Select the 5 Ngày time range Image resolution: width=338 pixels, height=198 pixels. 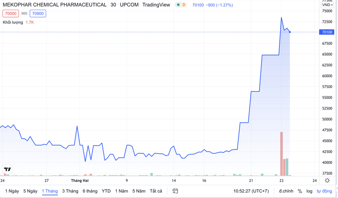(x=30, y=191)
